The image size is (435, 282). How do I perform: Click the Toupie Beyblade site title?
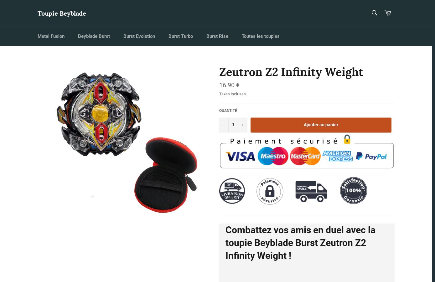(62, 13)
